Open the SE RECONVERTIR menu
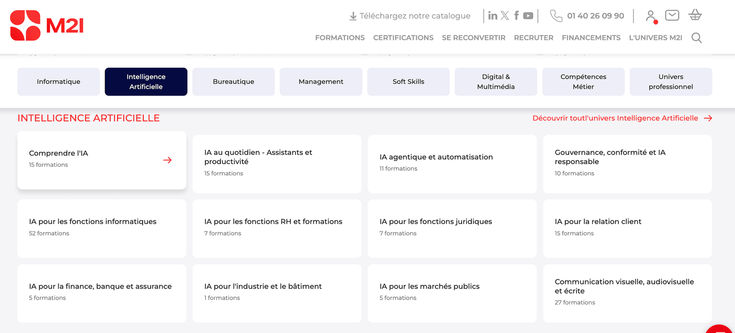Screen dimensions: 735x333 click(474, 38)
